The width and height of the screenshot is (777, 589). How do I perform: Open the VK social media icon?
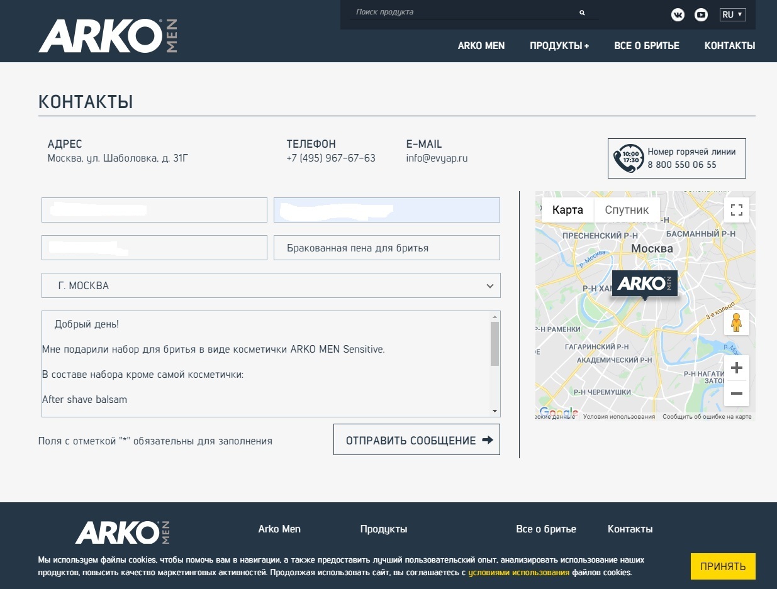678,14
